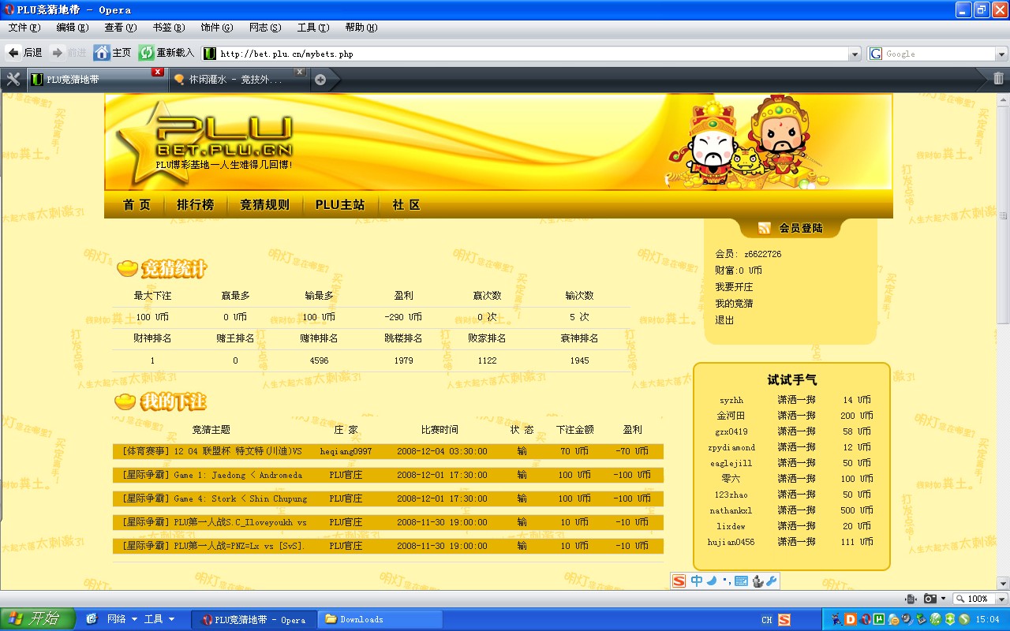
Task: Open the 网志 menu
Action: tap(265, 28)
